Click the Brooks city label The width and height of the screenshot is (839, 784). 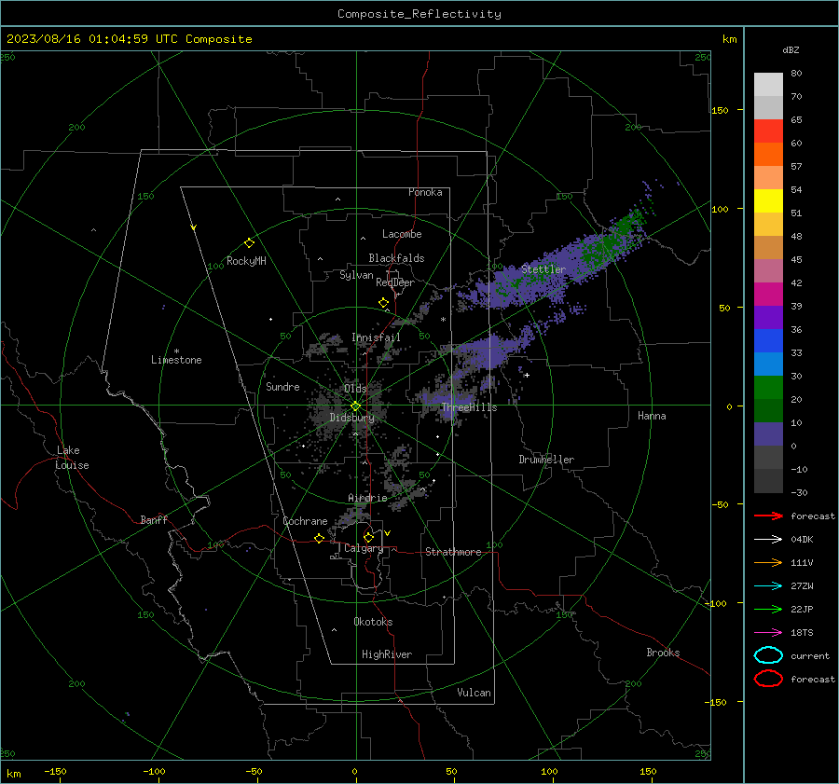[663, 653]
